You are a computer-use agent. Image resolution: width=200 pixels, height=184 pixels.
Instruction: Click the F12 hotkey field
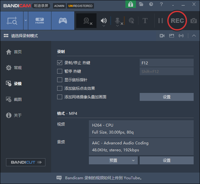point(167,63)
